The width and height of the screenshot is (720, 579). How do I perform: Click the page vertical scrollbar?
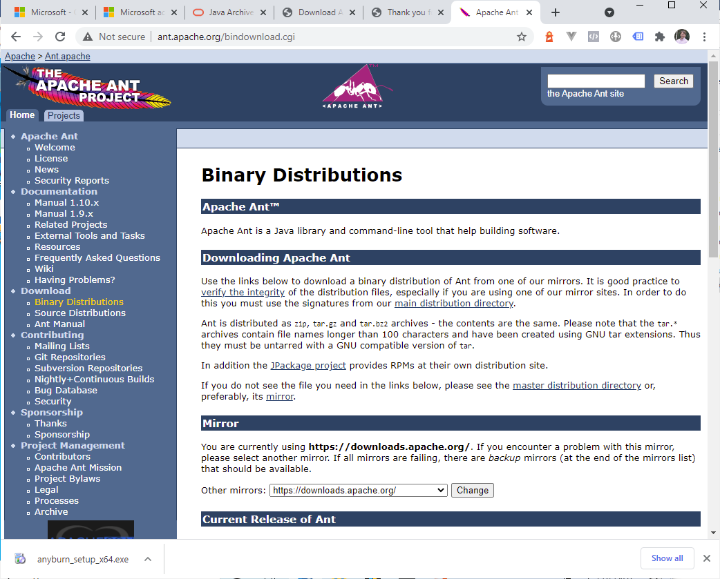tap(713, 207)
